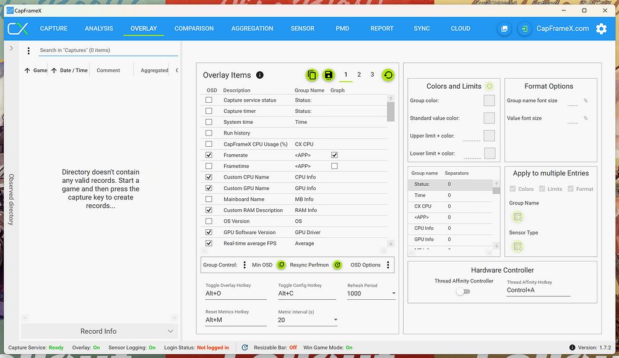Click the Resync Perfmon green icon
619x358 pixels.
click(337, 264)
